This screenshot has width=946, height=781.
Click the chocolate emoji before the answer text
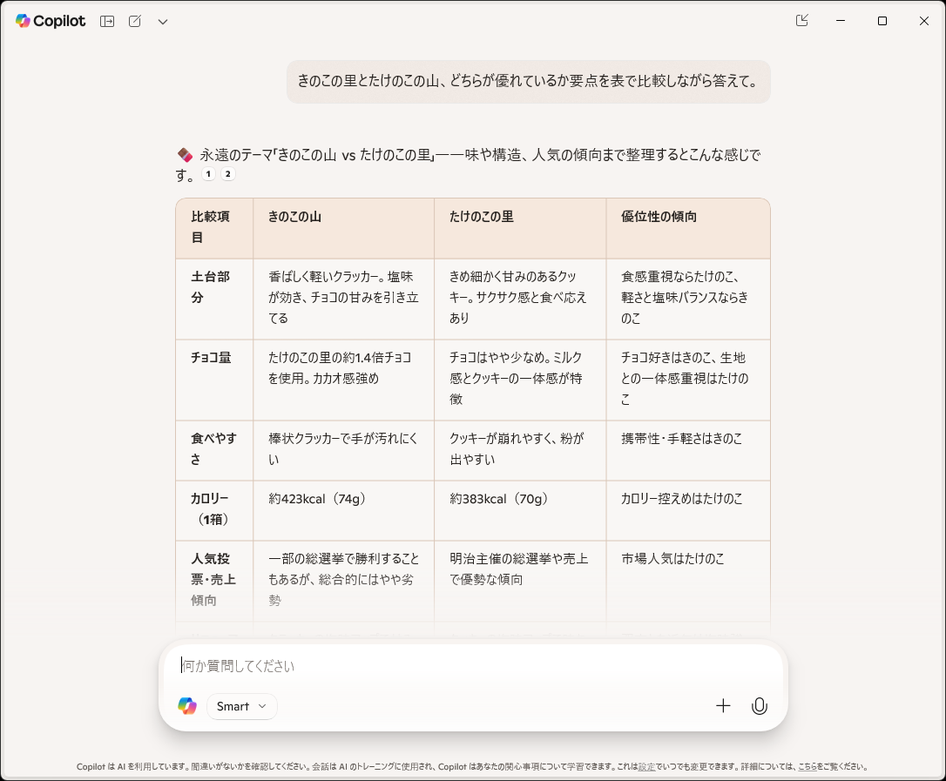pyautogui.click(x=184, y=154)
